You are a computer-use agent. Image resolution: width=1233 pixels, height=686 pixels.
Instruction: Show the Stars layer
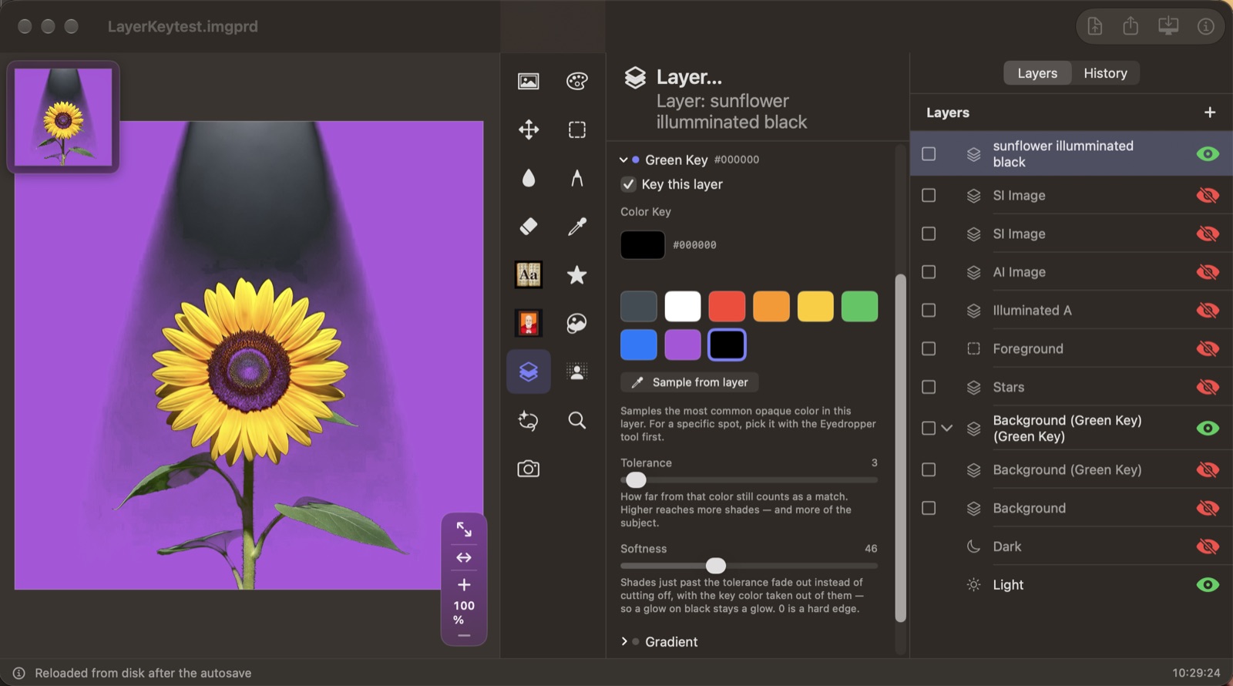pos(1208,387)
